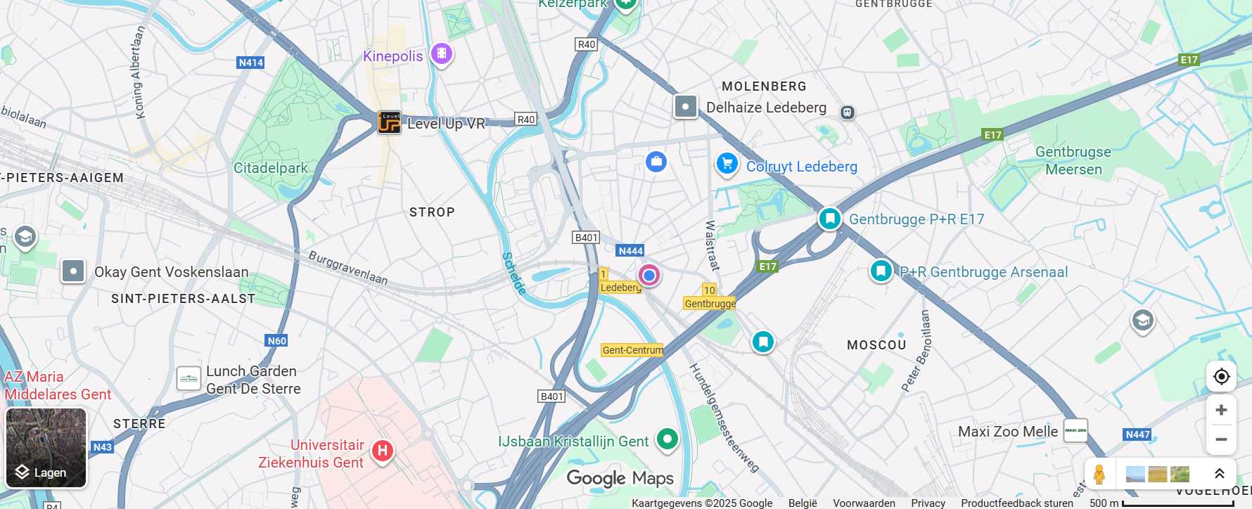This screenshot has height=509, width=1252.
Task: Open the IJsbaan Kristallijn Gent marker
Action: [667, 439]
